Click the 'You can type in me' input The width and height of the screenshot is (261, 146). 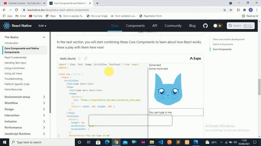176,112
